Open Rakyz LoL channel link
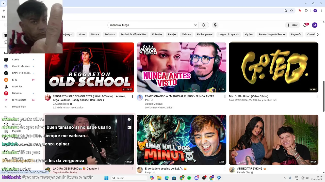 (150, 172)
